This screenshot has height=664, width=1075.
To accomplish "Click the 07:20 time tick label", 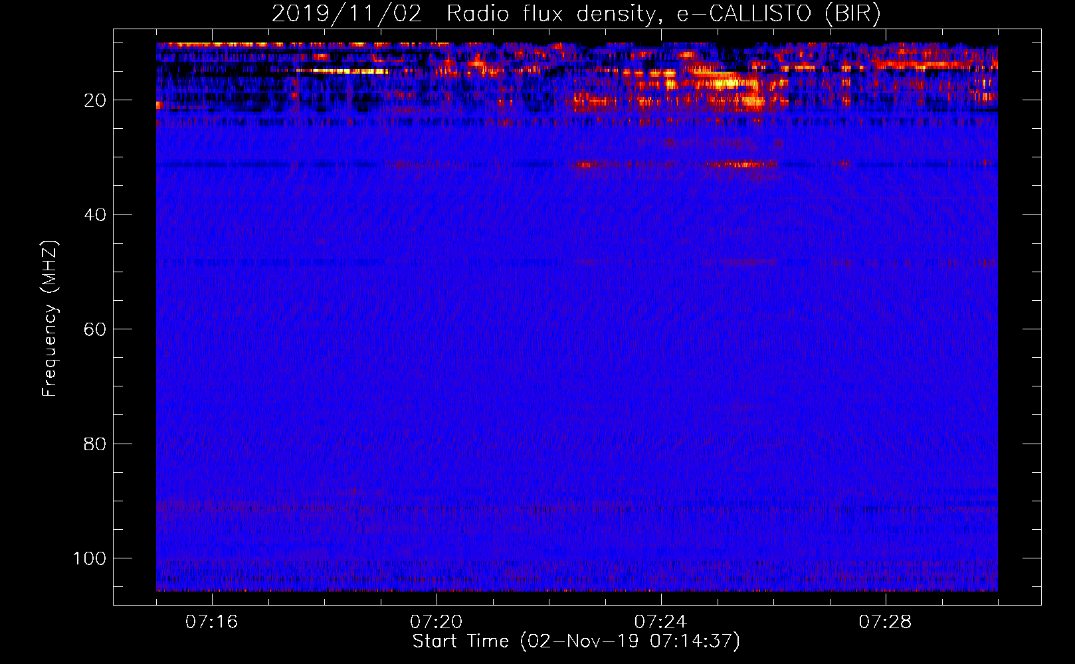I will click(437, 622).
